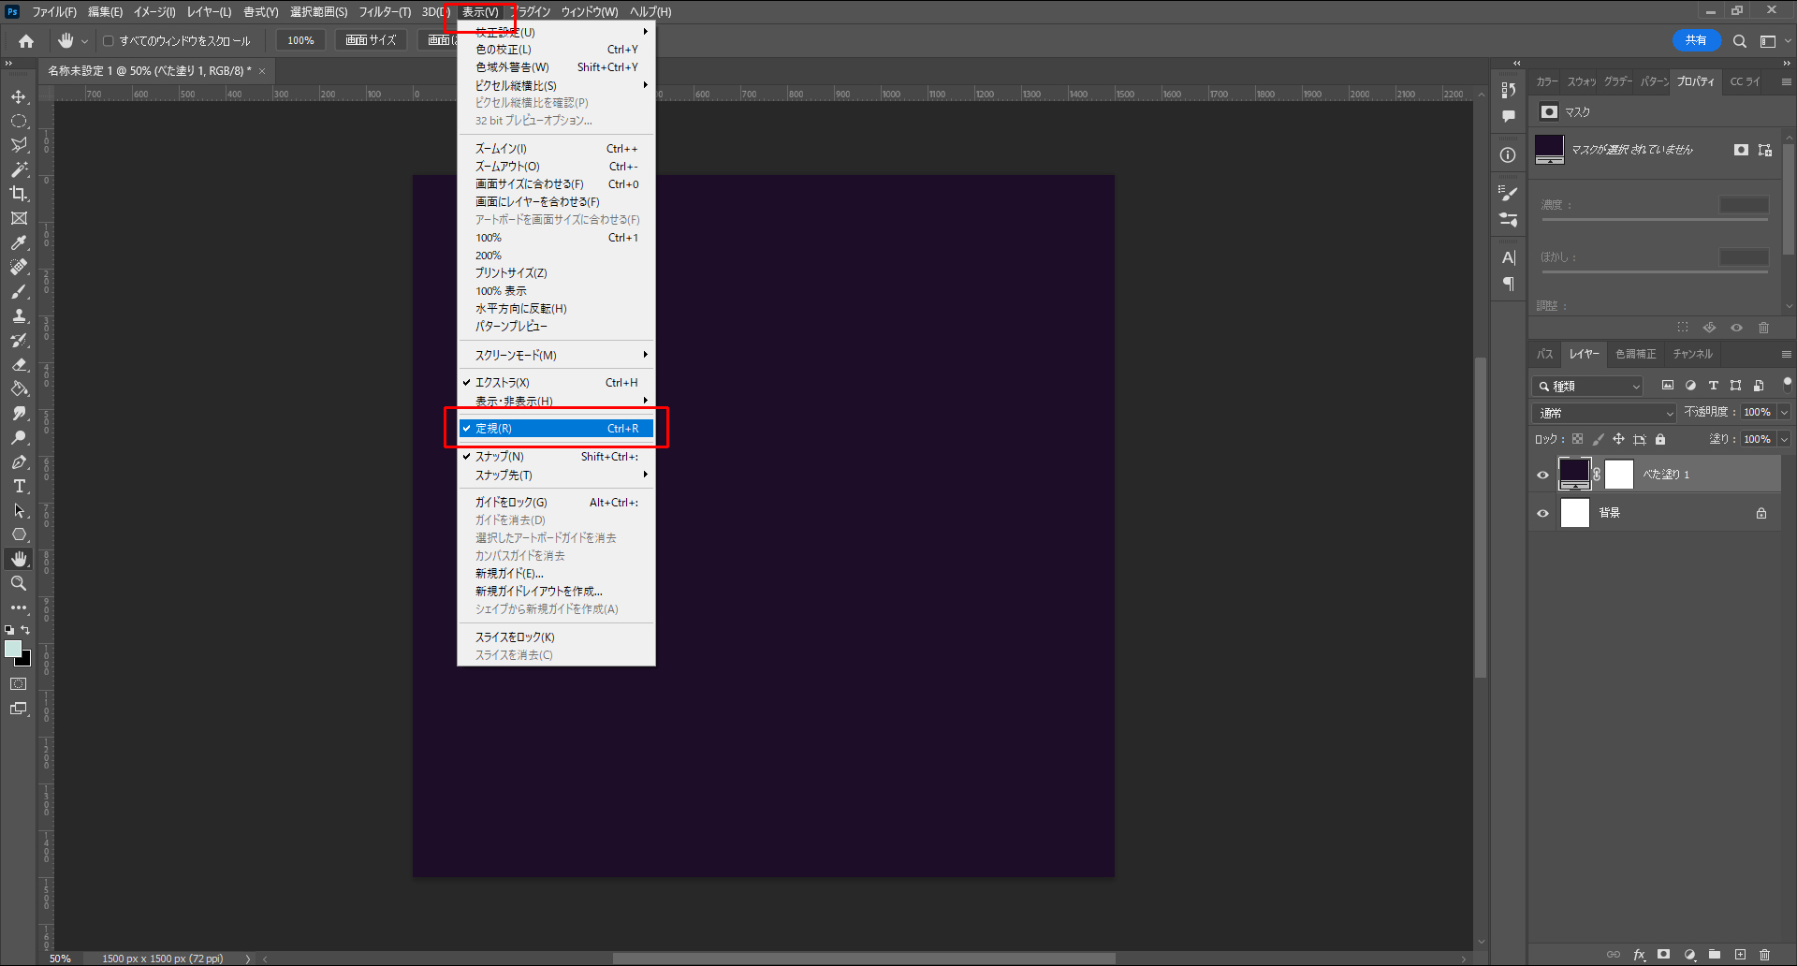
Task: Click the 共有 share button
Action: (1695, 40)
